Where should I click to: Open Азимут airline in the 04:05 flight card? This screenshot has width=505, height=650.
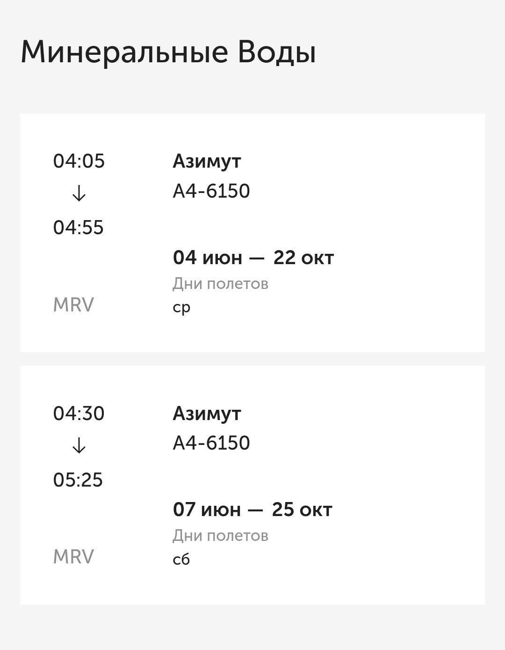pyautogui.click(x=207, y=161)
